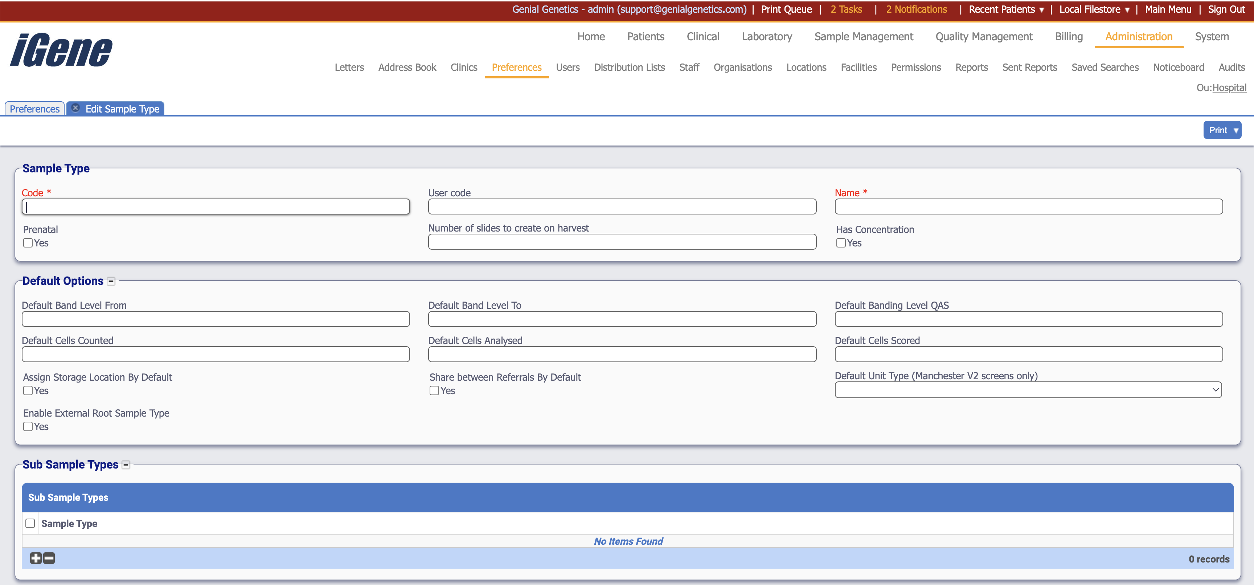Click the plus icon to add sub sample type
Image resolution: width=1254 pixels, height=585 pixels.
[x=35, y=558]
